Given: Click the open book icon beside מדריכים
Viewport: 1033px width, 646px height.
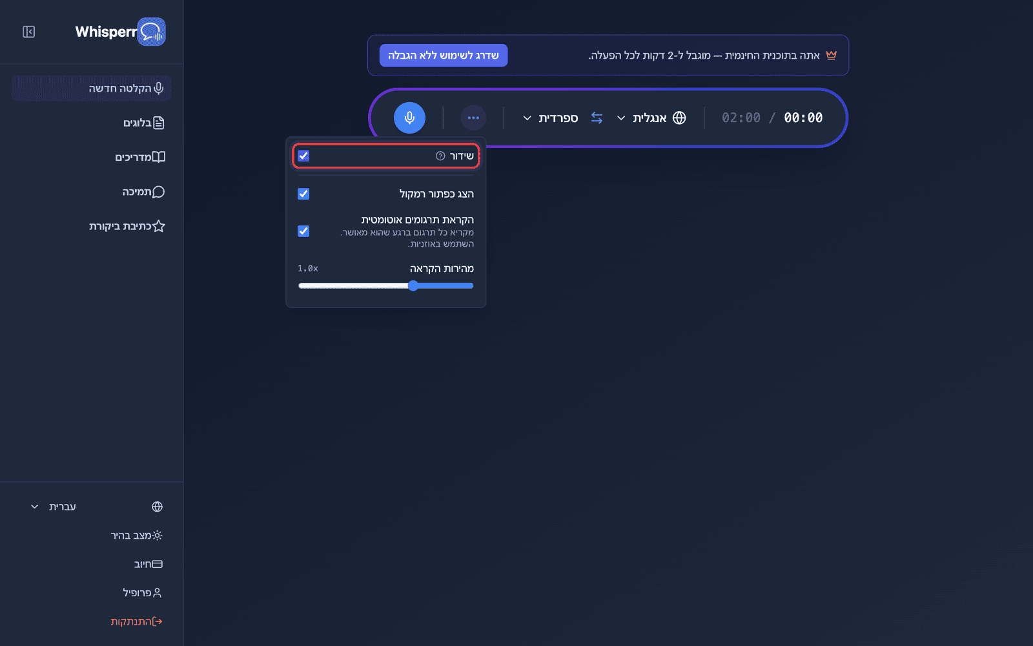Looking at the screenshot, I should pos(159,157).
